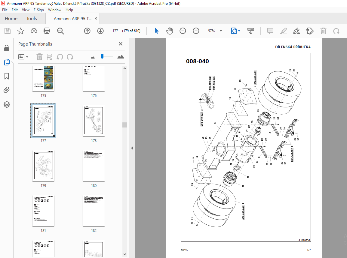Rotate pages counterclockwise in thumbnails panel
This screenshot has height=258, width=347.
(60, 57)
